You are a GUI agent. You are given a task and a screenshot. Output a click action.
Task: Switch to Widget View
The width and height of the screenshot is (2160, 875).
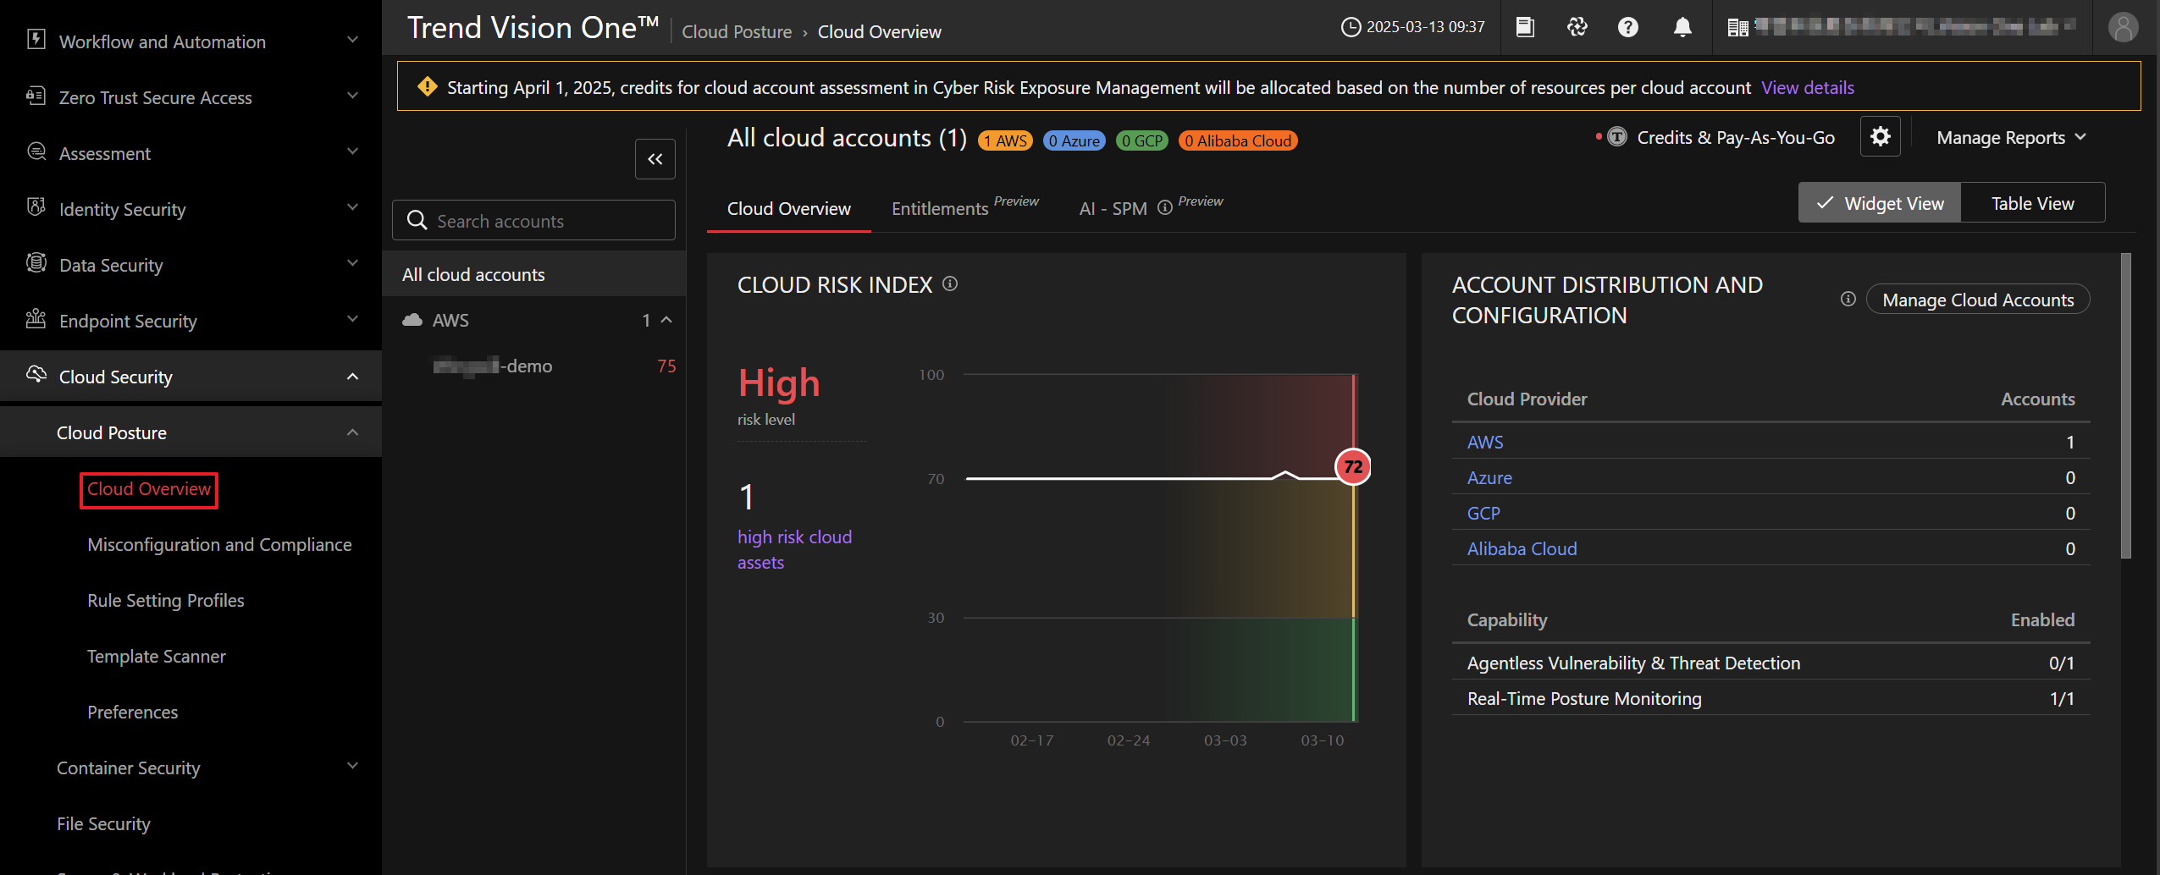pos(1880,204)
